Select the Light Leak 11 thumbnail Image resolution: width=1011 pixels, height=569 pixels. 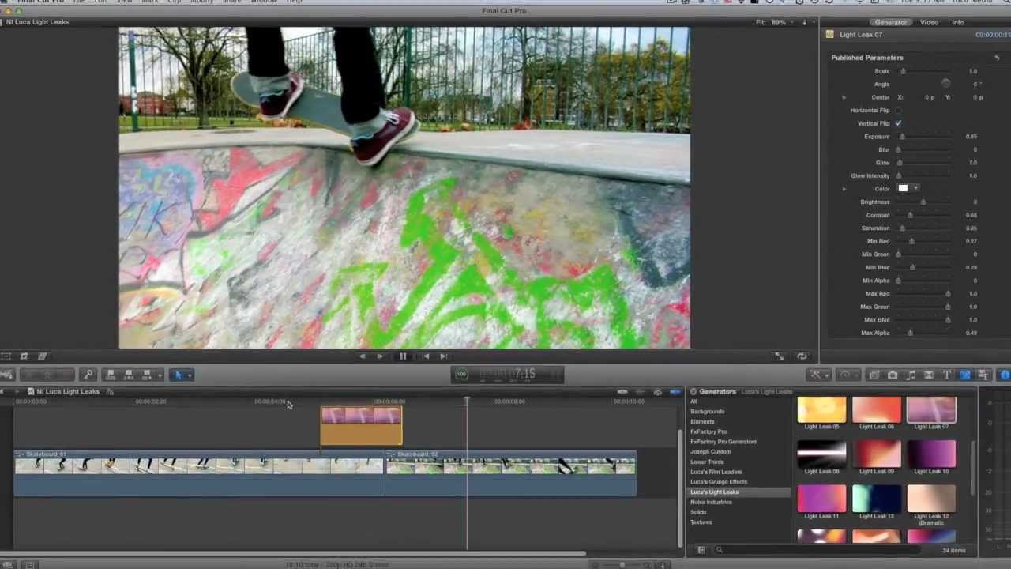click(821, 499)
